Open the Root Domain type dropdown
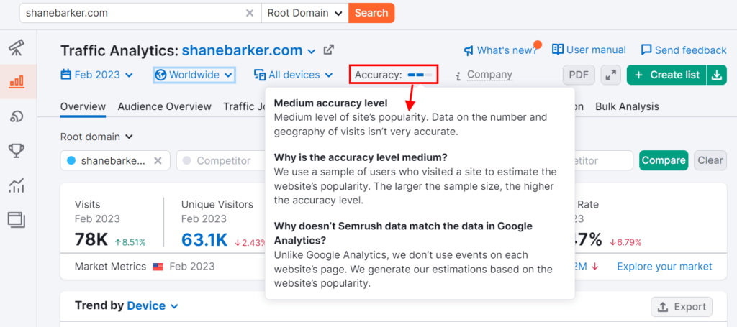This screenshot has height=327, width=737. [304, 13]
